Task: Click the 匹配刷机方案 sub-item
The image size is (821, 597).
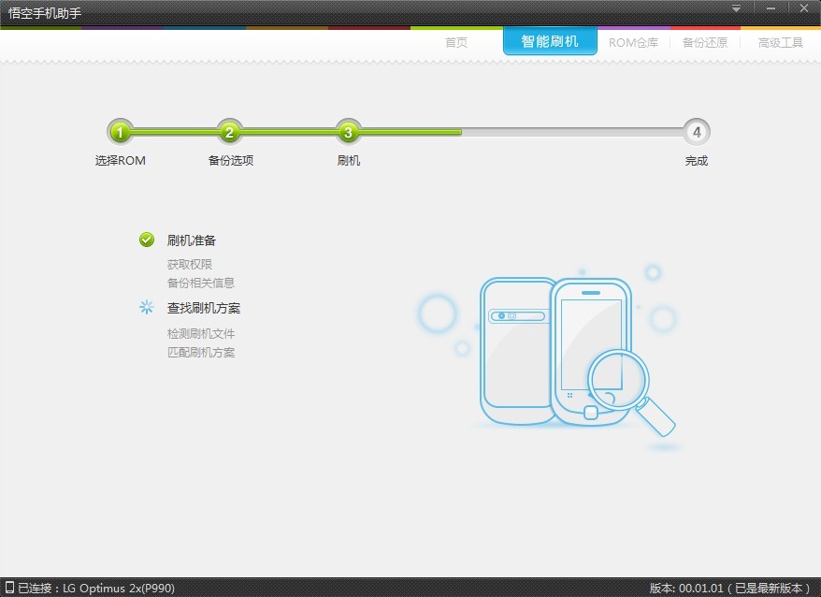Action: (200, 352)
